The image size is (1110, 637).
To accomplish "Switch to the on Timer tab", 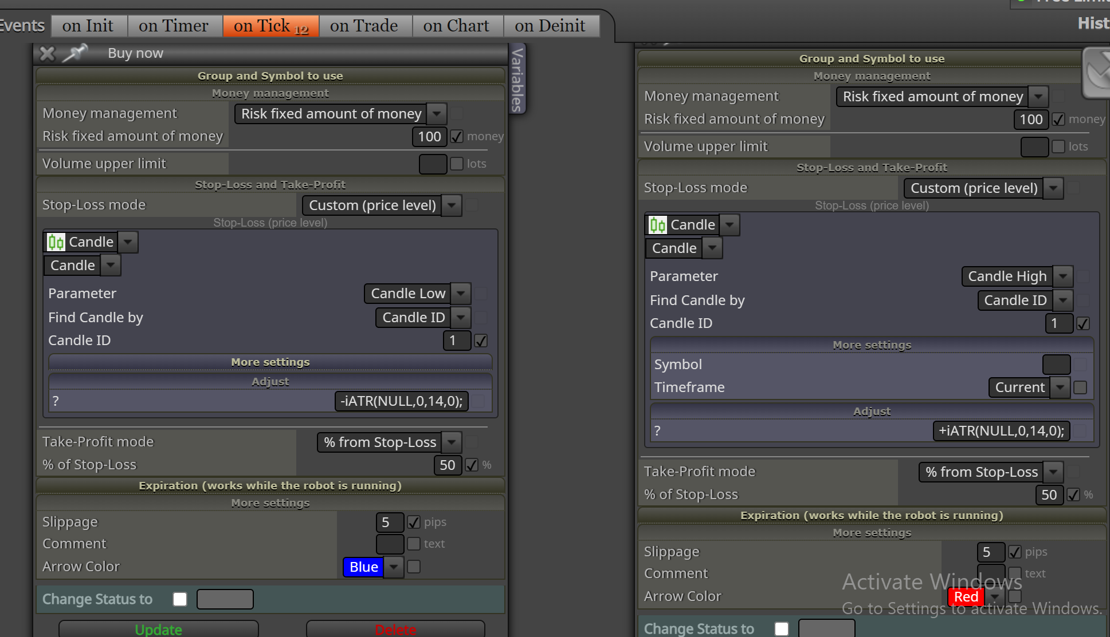I will (x=174, y=26).
